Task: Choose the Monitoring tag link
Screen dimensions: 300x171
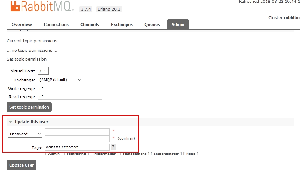Action: point(76,154)
